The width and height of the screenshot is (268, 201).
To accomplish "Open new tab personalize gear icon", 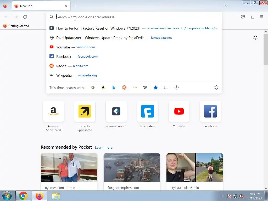I will point(255,38).
